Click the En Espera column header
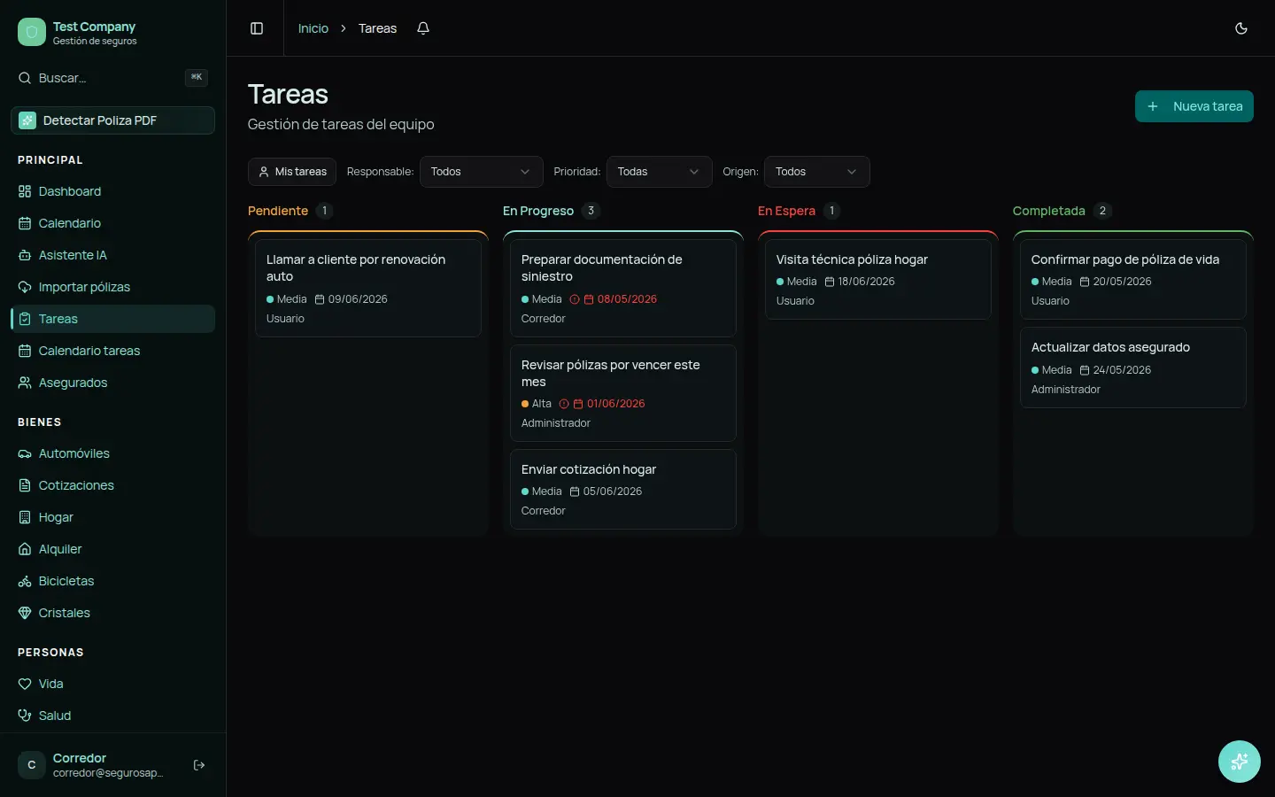1275x797 pixels. (x=786, y=211)
